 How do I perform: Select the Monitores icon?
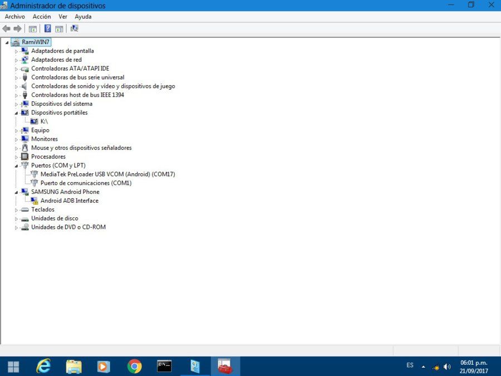coord(24,139)
